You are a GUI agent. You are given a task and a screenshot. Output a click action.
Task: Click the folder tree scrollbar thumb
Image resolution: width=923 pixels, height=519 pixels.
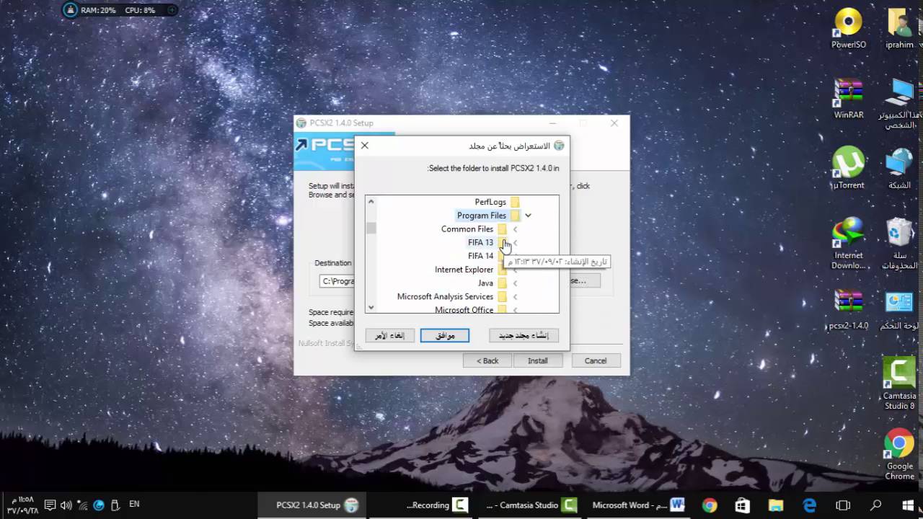click(x=371, y=228)
